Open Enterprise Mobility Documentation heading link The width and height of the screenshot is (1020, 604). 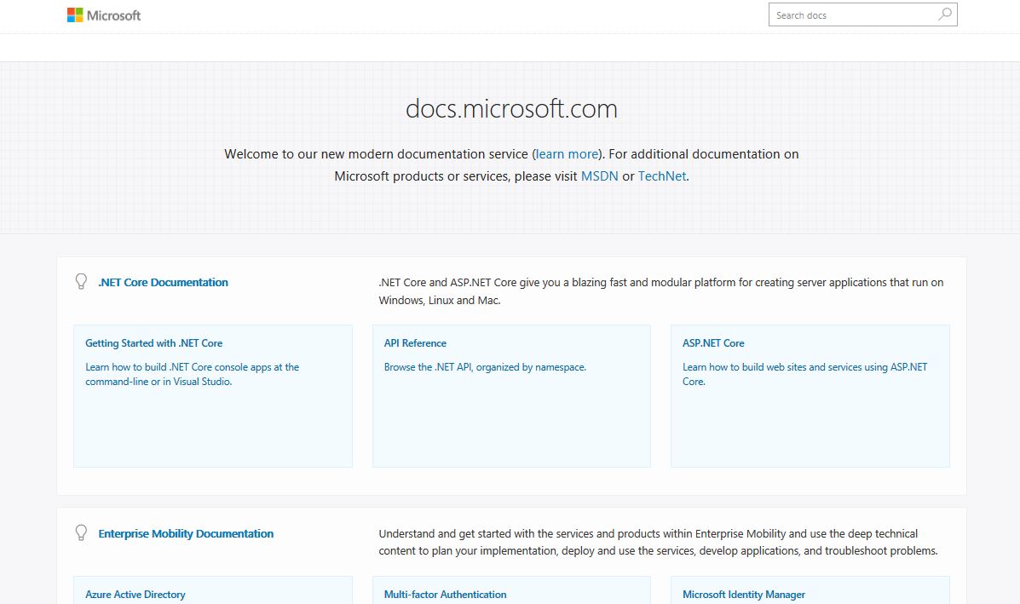click(186, 534)
